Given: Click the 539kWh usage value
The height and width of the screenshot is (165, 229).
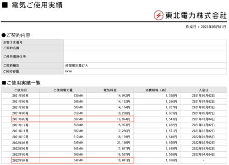Looking at the screenshot, I should click(x=78, y=96).
